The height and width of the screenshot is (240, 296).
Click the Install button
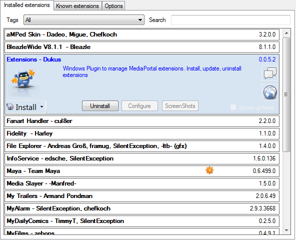coord(22,107)
